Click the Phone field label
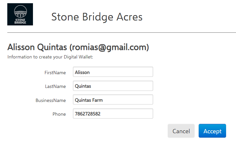236x149 pixels. click(x=59, y=114)
